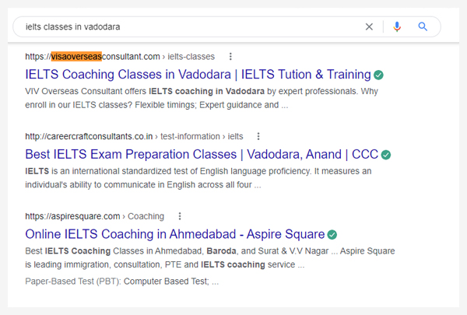Click green verified badge after Anand | CCC

[x=387, y=155]
